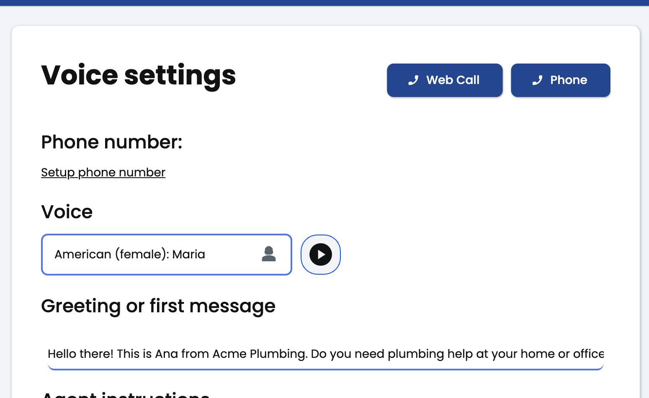Select the "Maria" text in voice combo box
The width and height of the screenshot is (649, 398).
click(x=188, y=254)
